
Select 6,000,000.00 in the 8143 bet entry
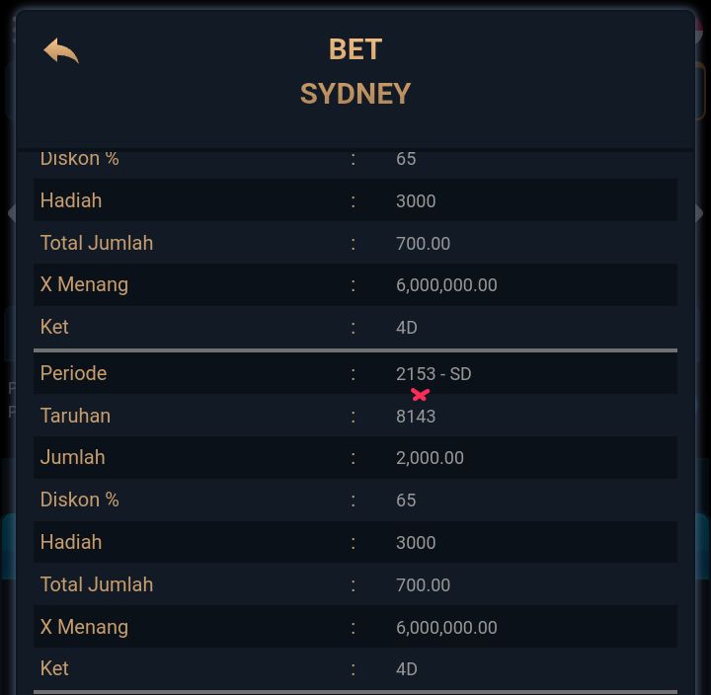point(446,628)
